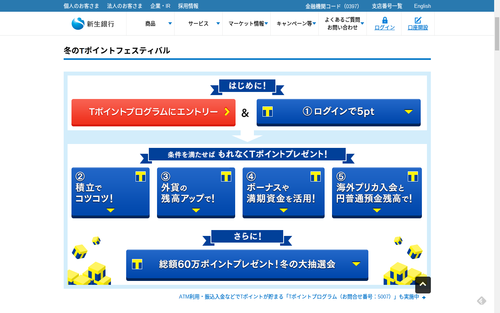
Task: Expand the ② 積立でコツコツ card
Action: (111, 192)
